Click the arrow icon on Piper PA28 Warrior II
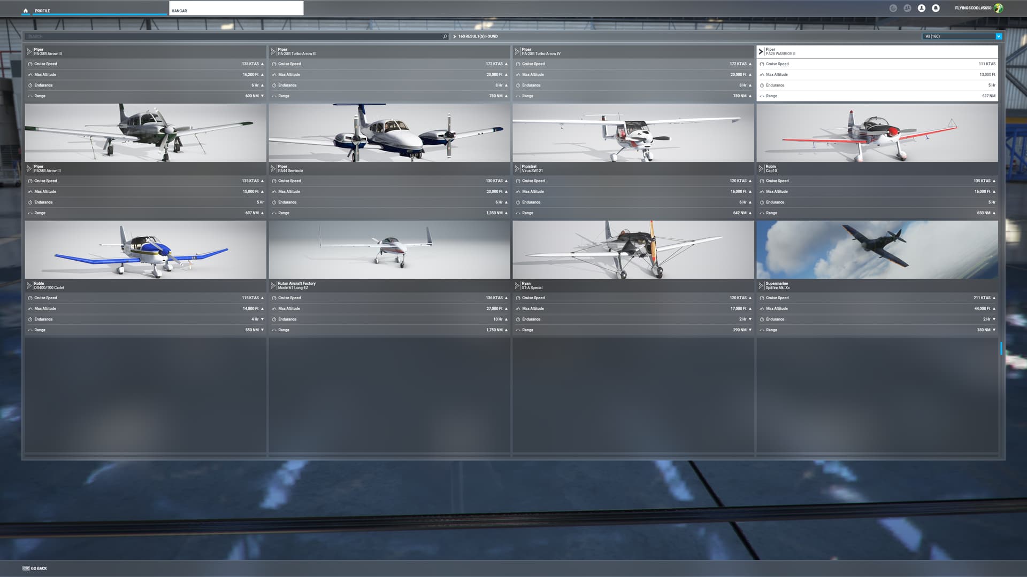Viewport: 1027px width, 577px height. tap(761, 52)
